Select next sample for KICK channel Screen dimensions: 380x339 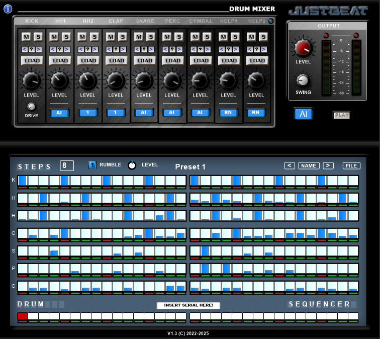click(39, 49)
